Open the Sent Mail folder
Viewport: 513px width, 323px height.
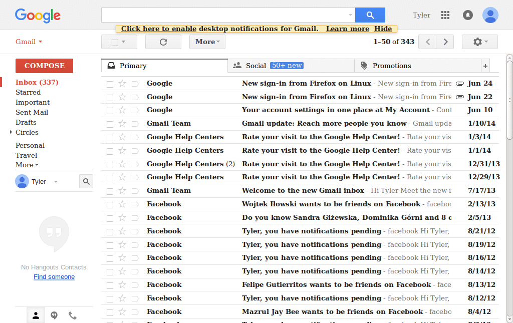point(32,113)
